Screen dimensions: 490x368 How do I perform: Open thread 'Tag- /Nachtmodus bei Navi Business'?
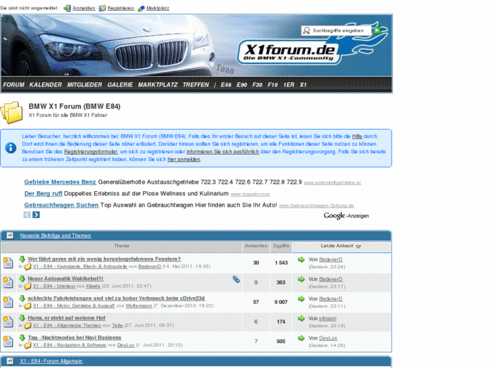pos(74,338)
